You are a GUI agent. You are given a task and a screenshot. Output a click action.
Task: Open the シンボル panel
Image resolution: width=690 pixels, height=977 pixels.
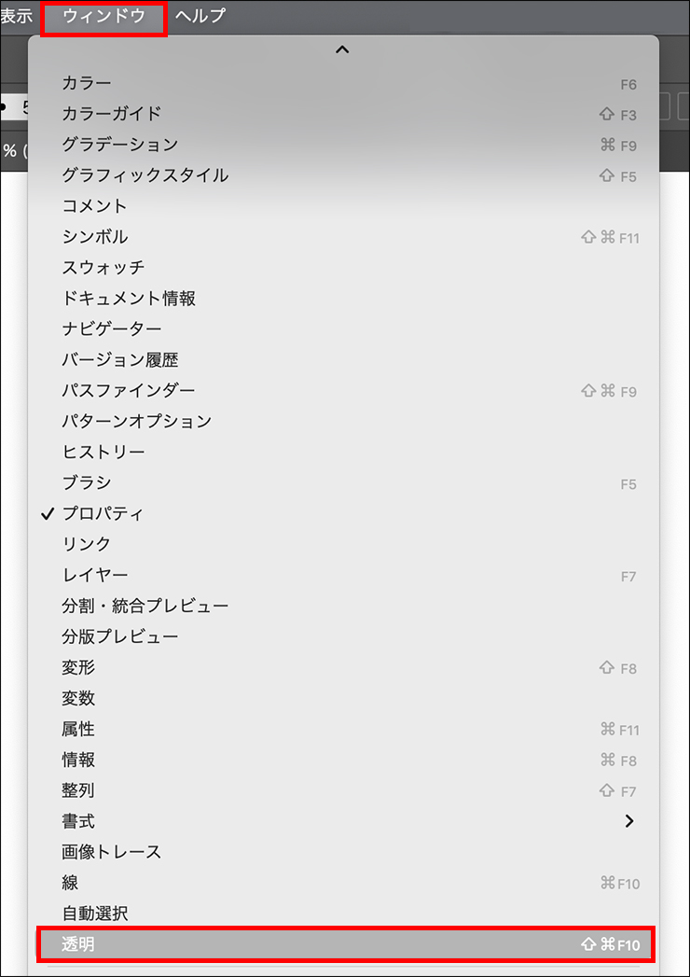95,237
